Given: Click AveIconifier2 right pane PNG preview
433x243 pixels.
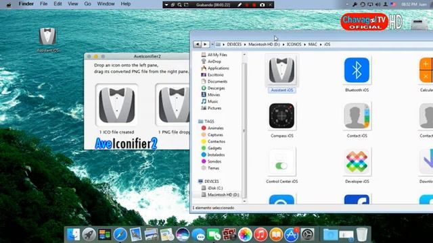Looking at the screenshot, I should pyautogui.click(x=173, y=105).
